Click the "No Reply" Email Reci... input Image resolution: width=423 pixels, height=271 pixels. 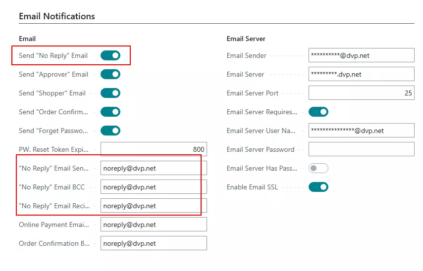pos(154,206)
